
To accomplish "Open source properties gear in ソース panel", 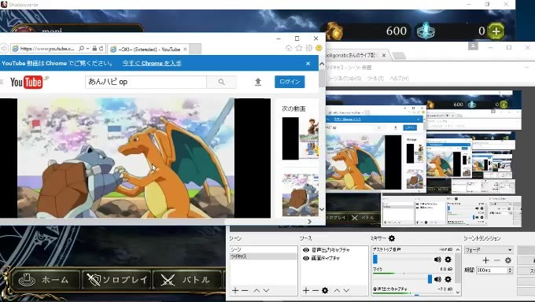I will click(x=325, y=290).
